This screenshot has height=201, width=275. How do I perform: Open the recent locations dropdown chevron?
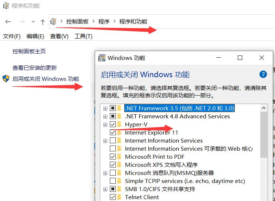(33, 22)
